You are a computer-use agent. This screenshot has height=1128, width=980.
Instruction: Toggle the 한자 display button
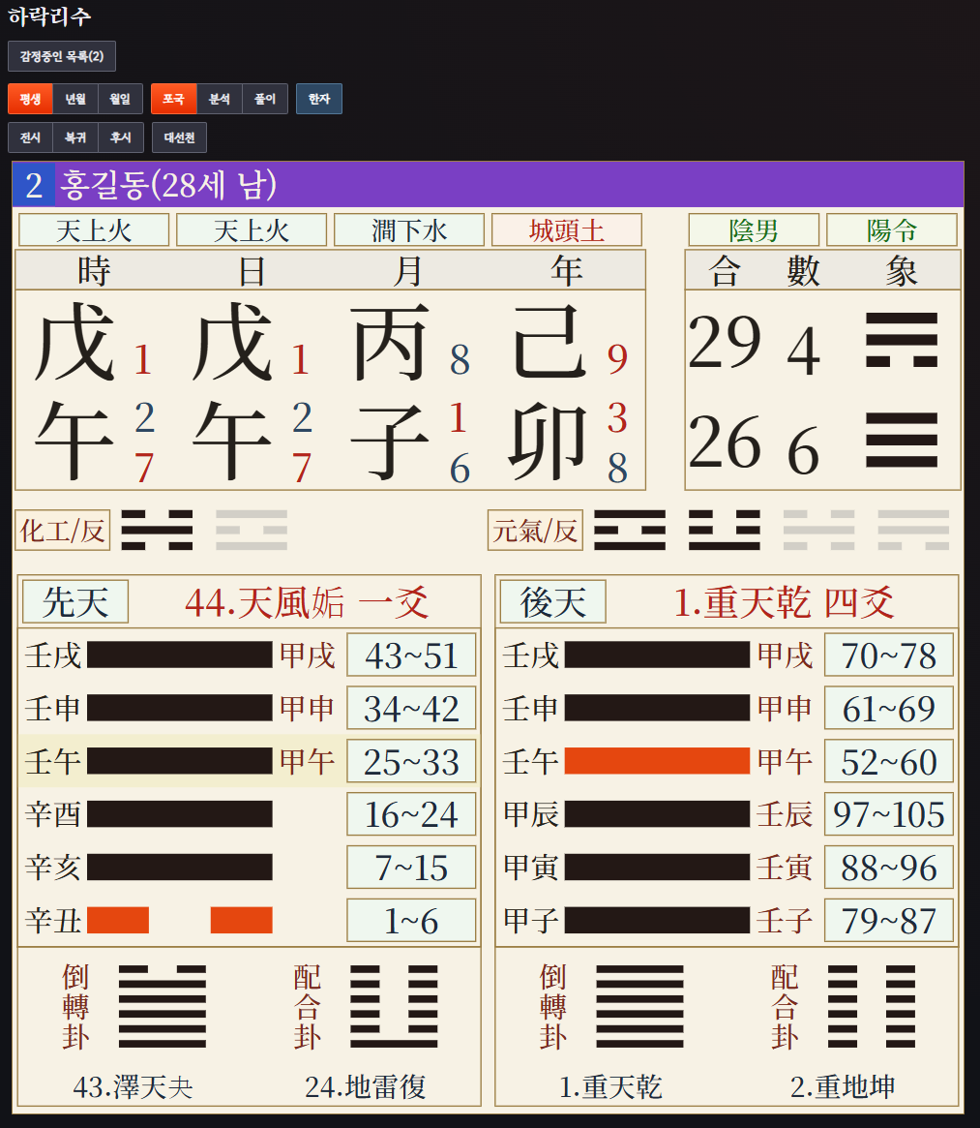click(319, 99)
